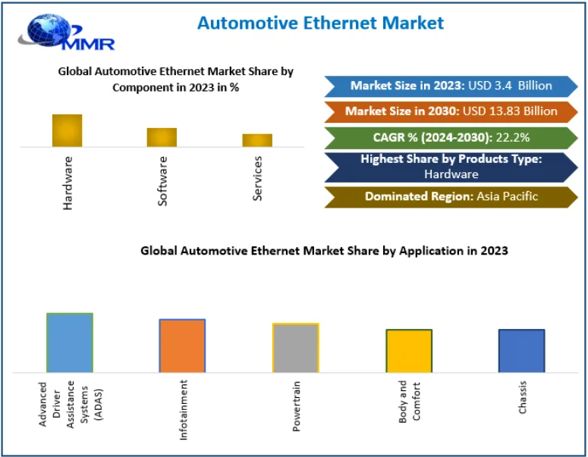Select the gray Powertrain bar
The height and width of the screenshot is (457, 588).
tap(296, 348)
